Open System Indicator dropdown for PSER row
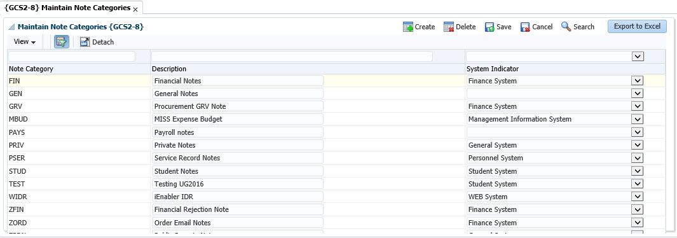Image resolution: width=677 pixels, height=238 pixels. 638,158
